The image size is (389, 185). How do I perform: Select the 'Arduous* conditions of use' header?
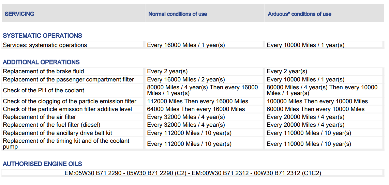[299, 14]
